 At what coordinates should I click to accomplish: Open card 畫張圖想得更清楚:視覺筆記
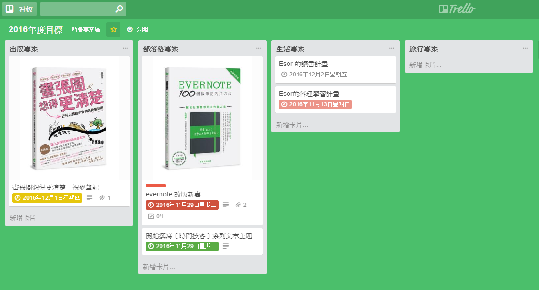tap(55, 187)
